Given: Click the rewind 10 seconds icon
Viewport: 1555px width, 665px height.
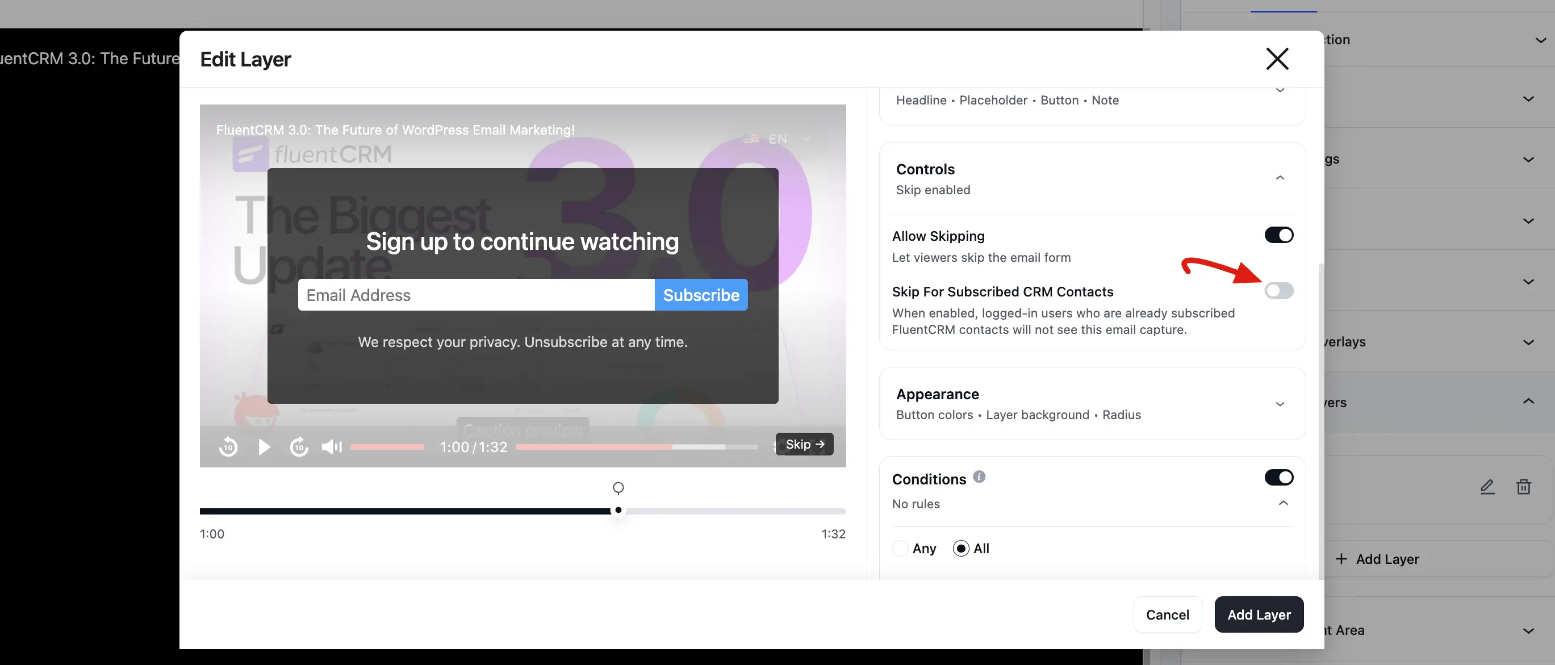Looking at the screenshot, I should [x=228, y=446].
